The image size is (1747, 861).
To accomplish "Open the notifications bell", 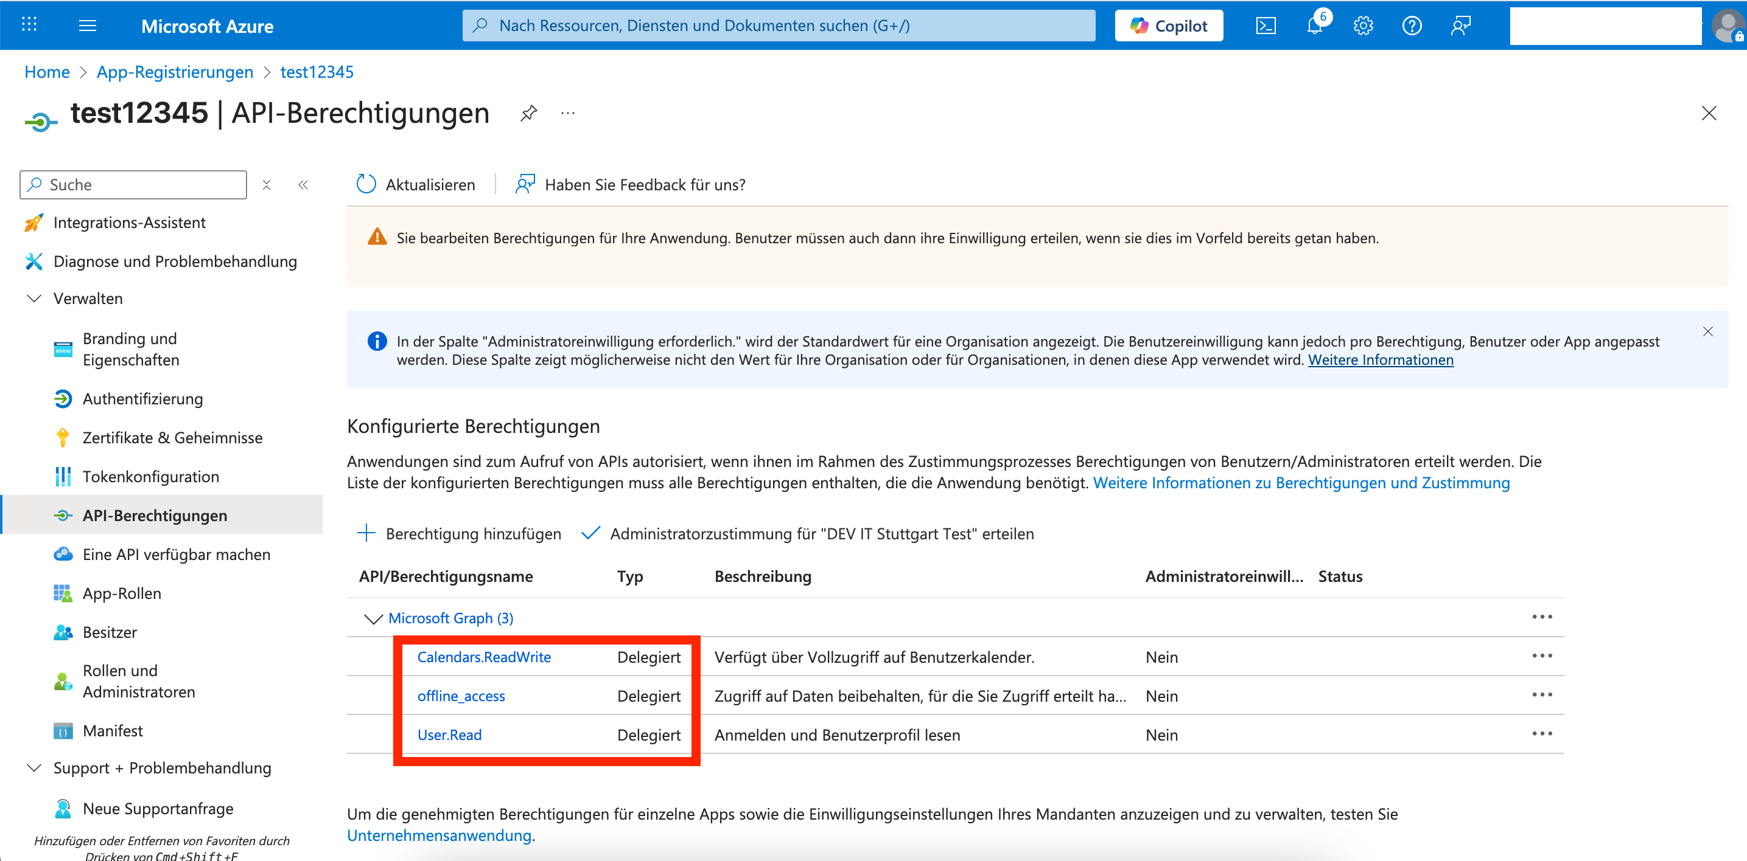I will click(1314, 26).
